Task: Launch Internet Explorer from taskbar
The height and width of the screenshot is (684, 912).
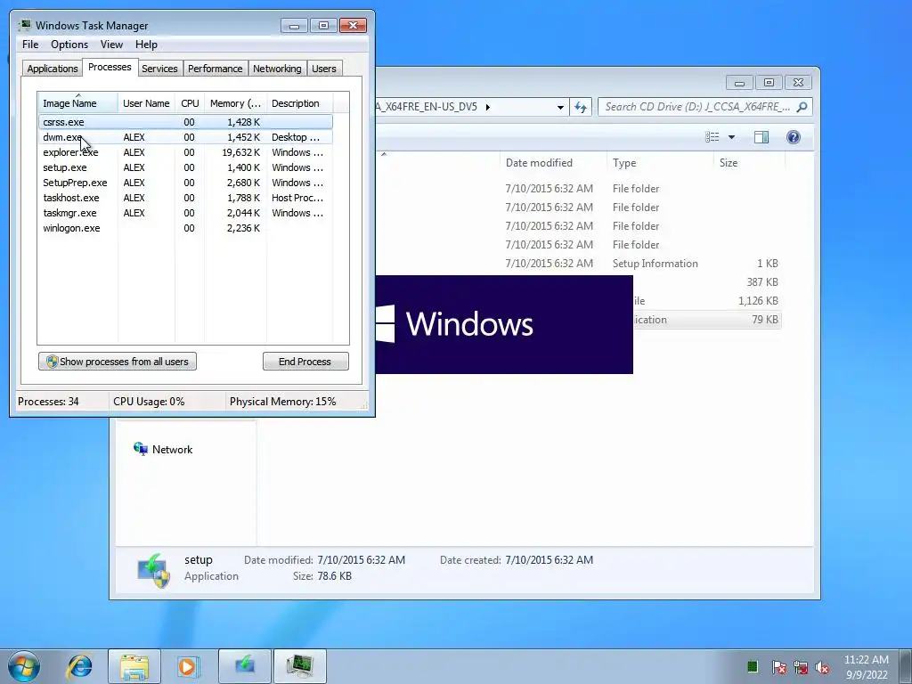Action: [x=79, y=666]
